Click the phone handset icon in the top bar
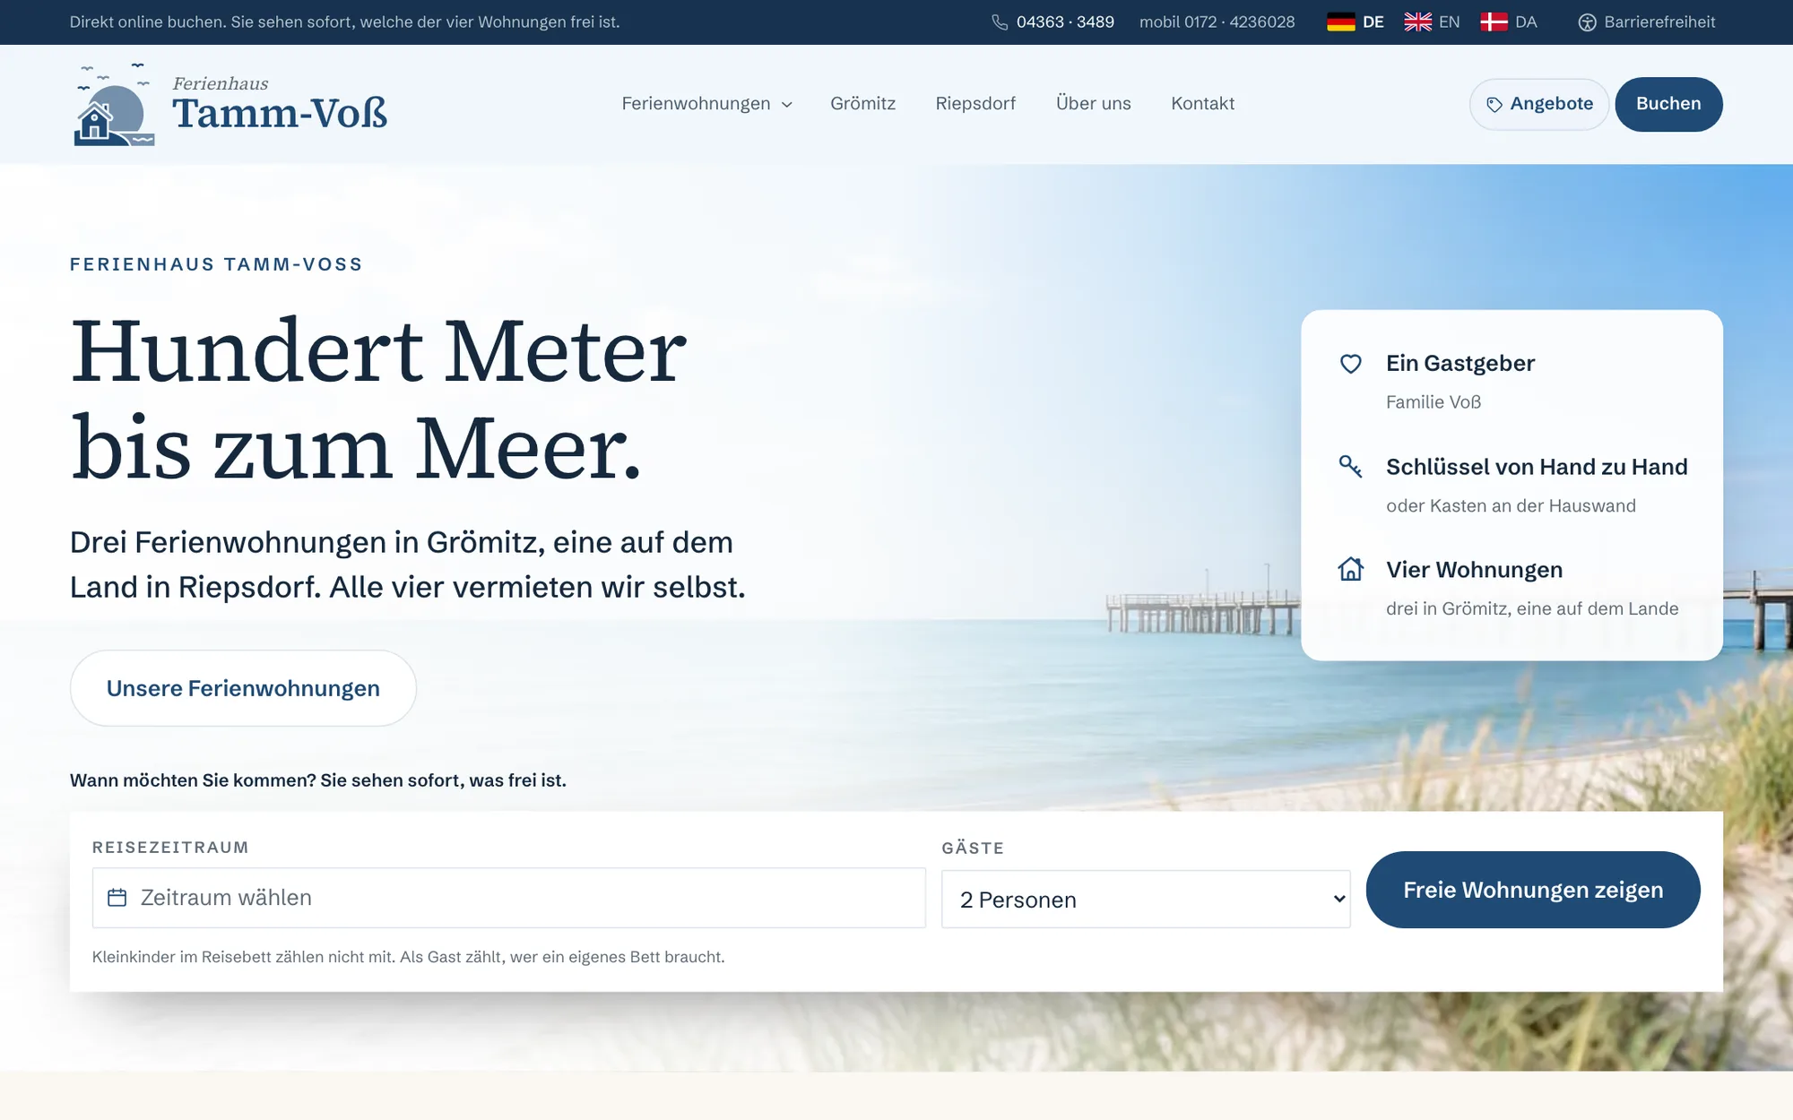The image size is (1793, 1120). click(1000, 22)
